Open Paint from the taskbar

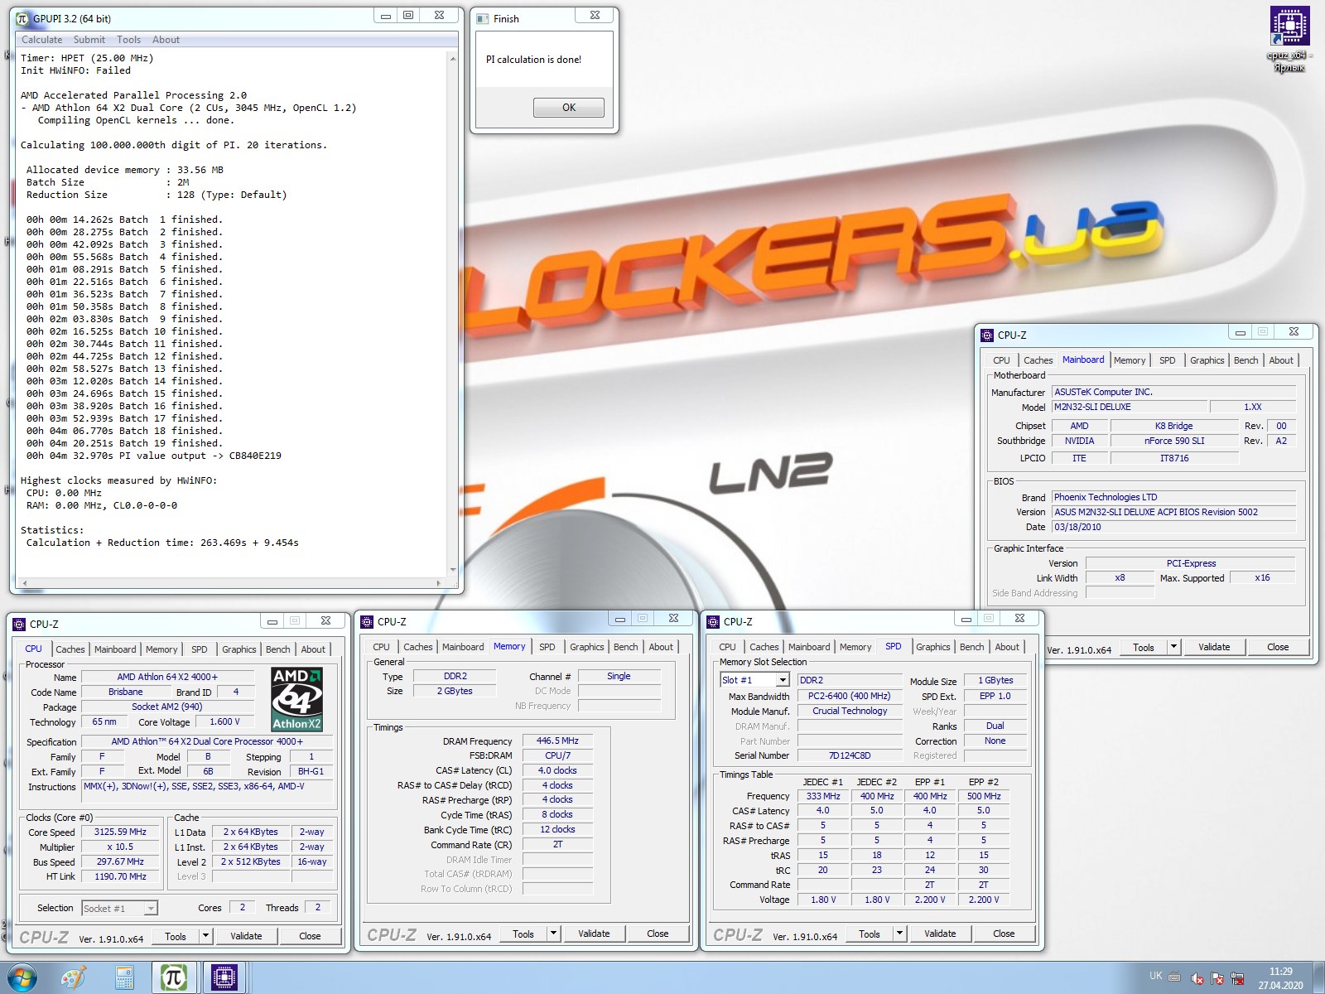coord(74,978)
